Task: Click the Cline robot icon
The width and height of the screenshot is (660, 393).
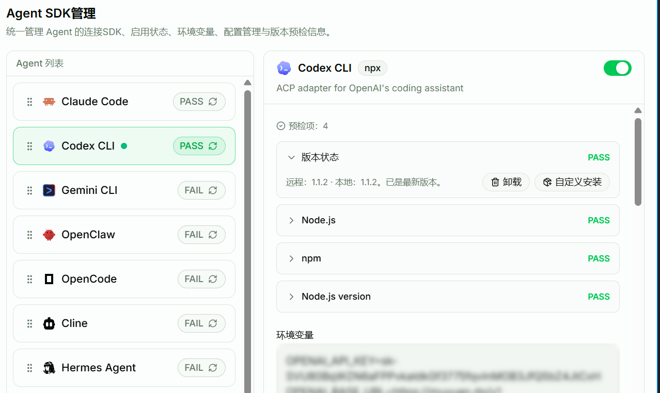Action: 49,323
